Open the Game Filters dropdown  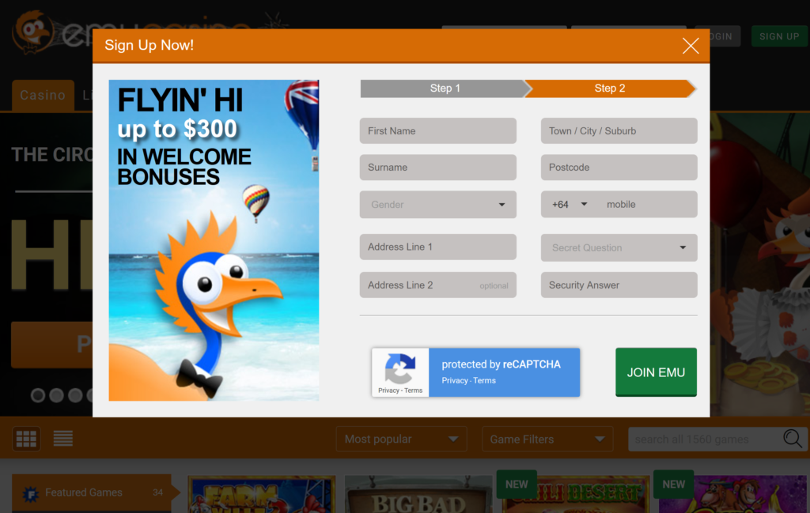(x=547, y=439)
